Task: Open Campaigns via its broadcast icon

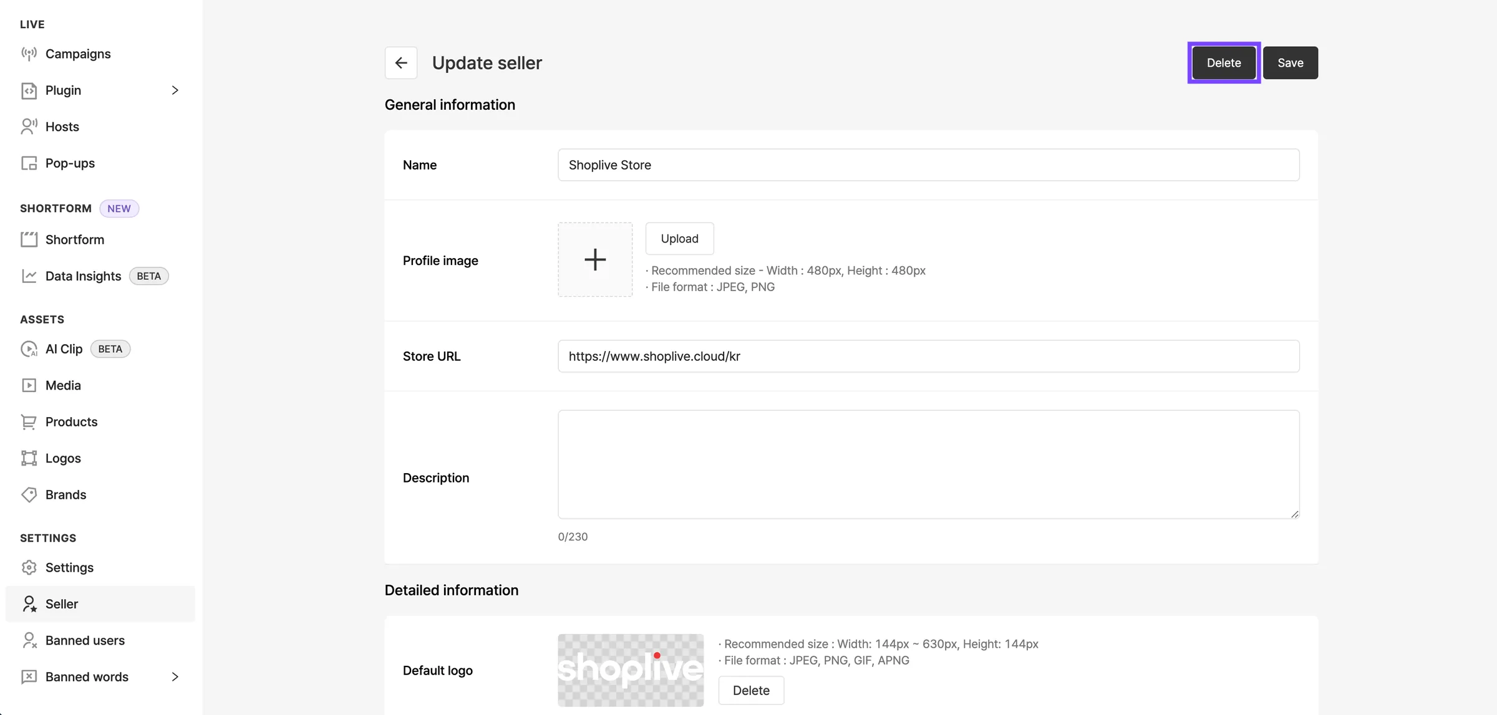Action: coord(29,54)
